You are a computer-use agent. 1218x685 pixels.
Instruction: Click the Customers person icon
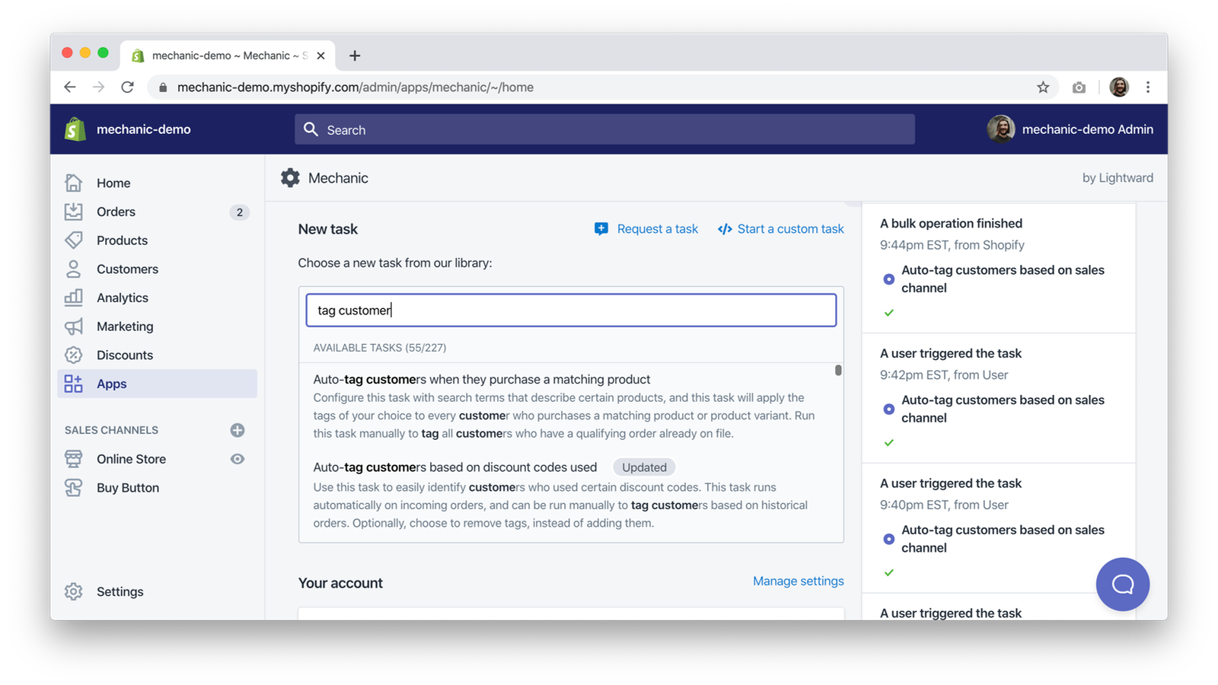(74, 269)
